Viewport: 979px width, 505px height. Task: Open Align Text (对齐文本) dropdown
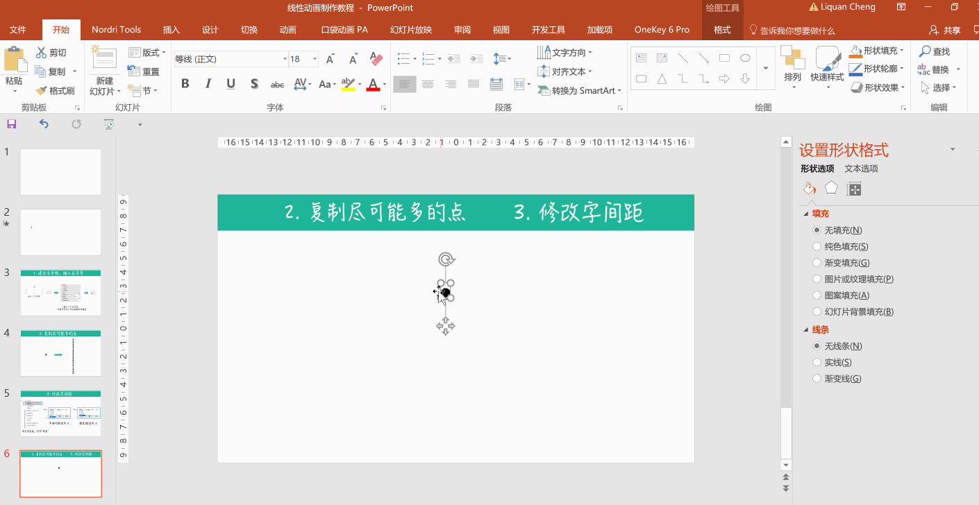pyautogui.click(x=564, y=71)
